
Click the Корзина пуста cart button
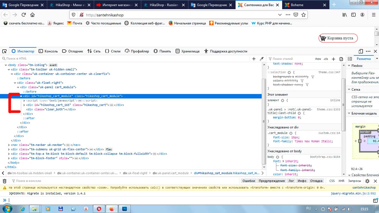[338, 38]
